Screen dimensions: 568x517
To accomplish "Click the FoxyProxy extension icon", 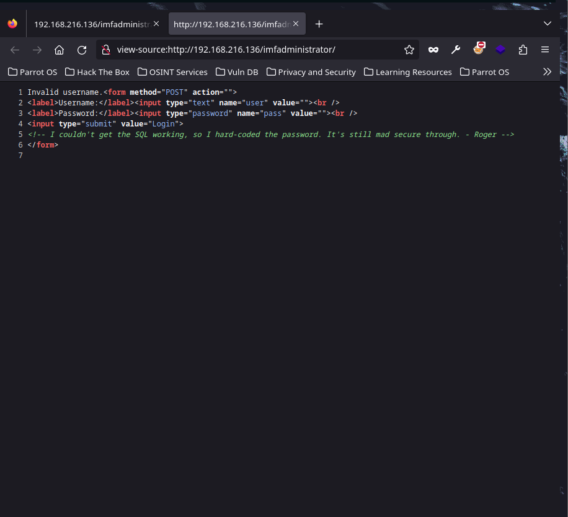I will point(479,48).
